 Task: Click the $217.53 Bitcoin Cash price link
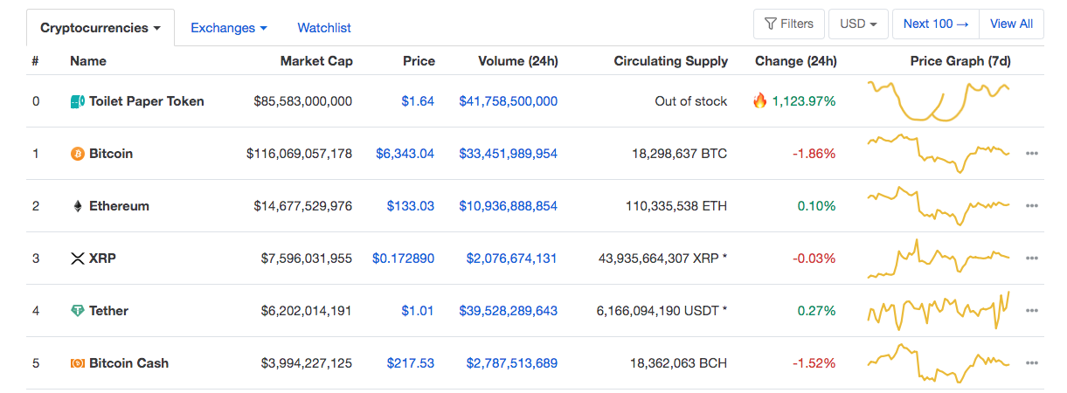pos(411,363)
